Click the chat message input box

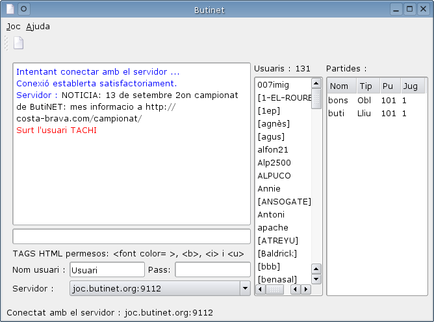131,236
